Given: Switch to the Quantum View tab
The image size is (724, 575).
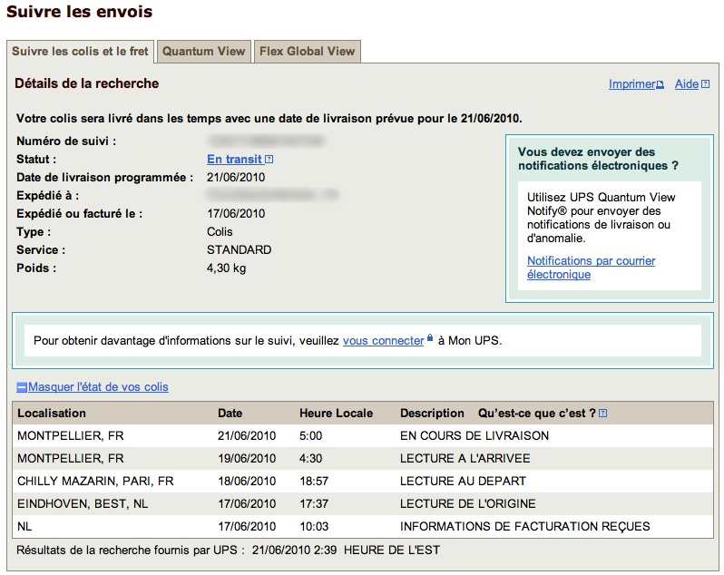Looking at the screenshot, I should click(x=204, y=52).
